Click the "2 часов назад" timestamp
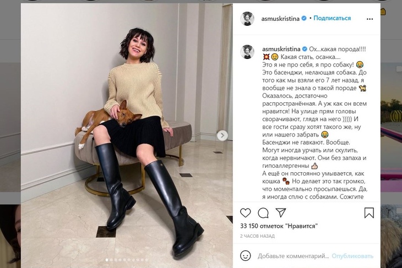Screen dimensions: 402x268 click(x=258, y=236)
